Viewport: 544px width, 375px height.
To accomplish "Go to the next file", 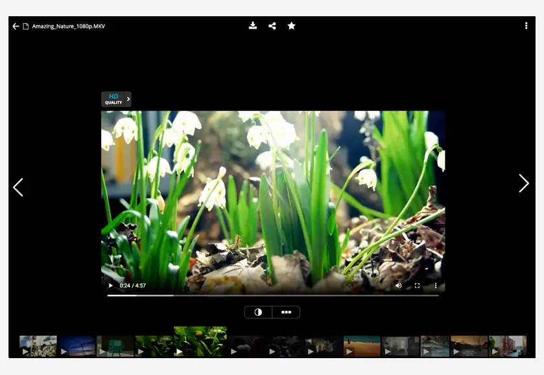I will [524, 183].
